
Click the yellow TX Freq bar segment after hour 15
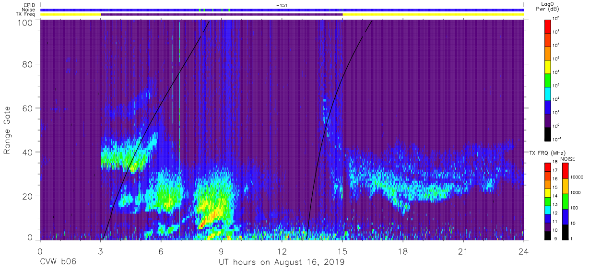(x=433, y=14)
